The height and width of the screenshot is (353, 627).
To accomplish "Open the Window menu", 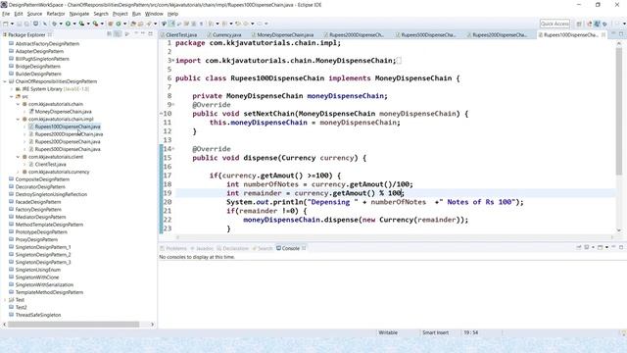I will click(154, 14).
